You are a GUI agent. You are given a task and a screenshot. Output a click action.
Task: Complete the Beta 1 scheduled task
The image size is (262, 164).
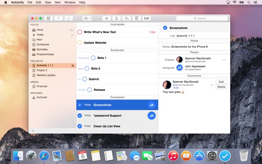93,58
